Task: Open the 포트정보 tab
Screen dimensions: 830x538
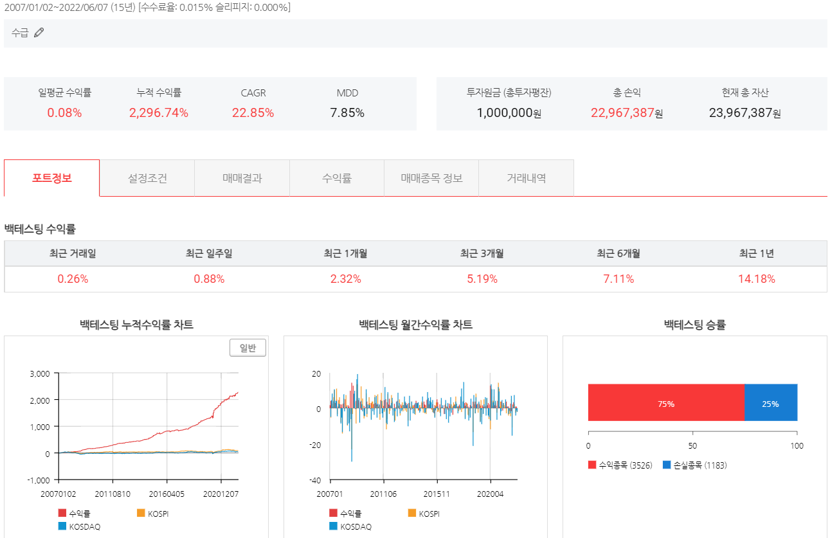Action: tap(52, 178)
